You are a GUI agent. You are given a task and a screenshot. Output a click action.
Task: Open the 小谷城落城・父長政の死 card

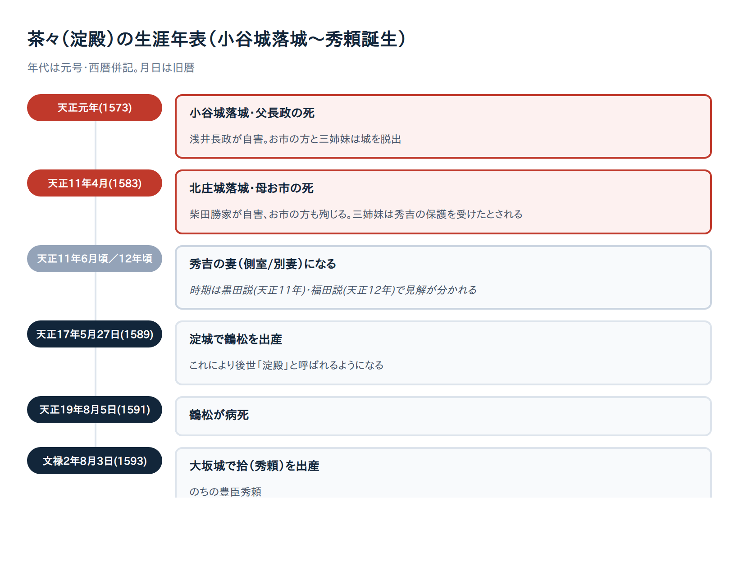[443, 126]
